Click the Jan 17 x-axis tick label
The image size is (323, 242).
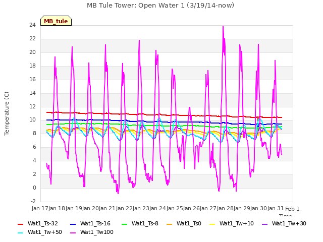tap(39, 208)
